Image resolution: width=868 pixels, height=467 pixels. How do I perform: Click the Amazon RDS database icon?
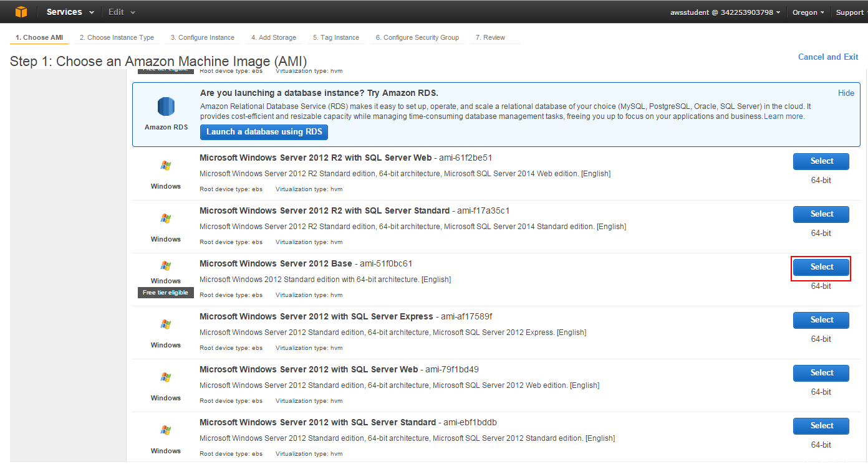pyautogui.click(x=166, y=107)
